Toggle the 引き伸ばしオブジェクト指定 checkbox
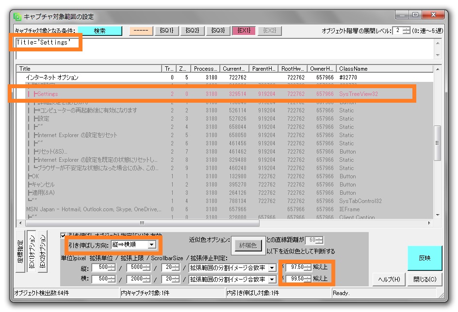The height and width of the screenshot is (312, 458). point(64,235)
